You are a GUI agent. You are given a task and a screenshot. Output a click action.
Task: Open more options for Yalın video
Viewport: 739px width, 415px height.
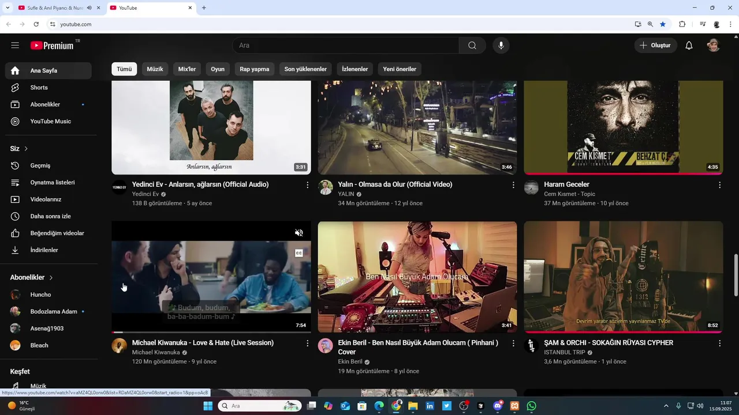pyautogui.click(x=513, y=185)
